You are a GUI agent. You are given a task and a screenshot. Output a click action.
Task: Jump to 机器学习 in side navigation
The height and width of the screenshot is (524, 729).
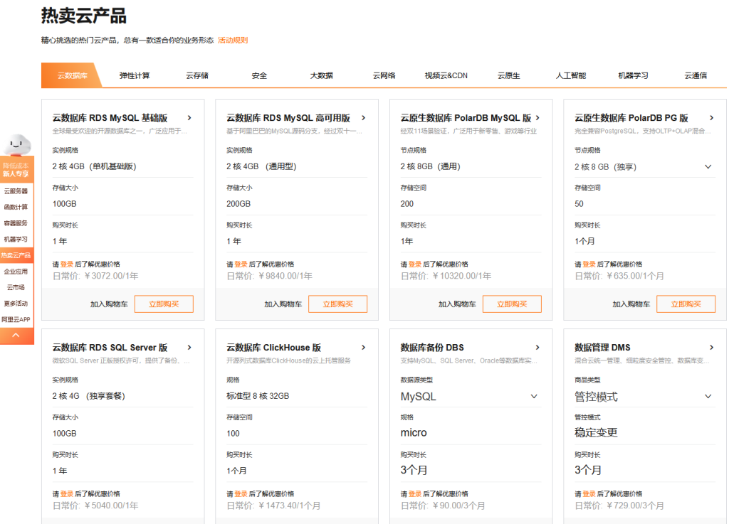16,239
